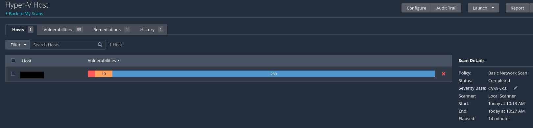Tick the select-all hosts checkbox
The image size is (533, 128).
(x=13, y=60)
